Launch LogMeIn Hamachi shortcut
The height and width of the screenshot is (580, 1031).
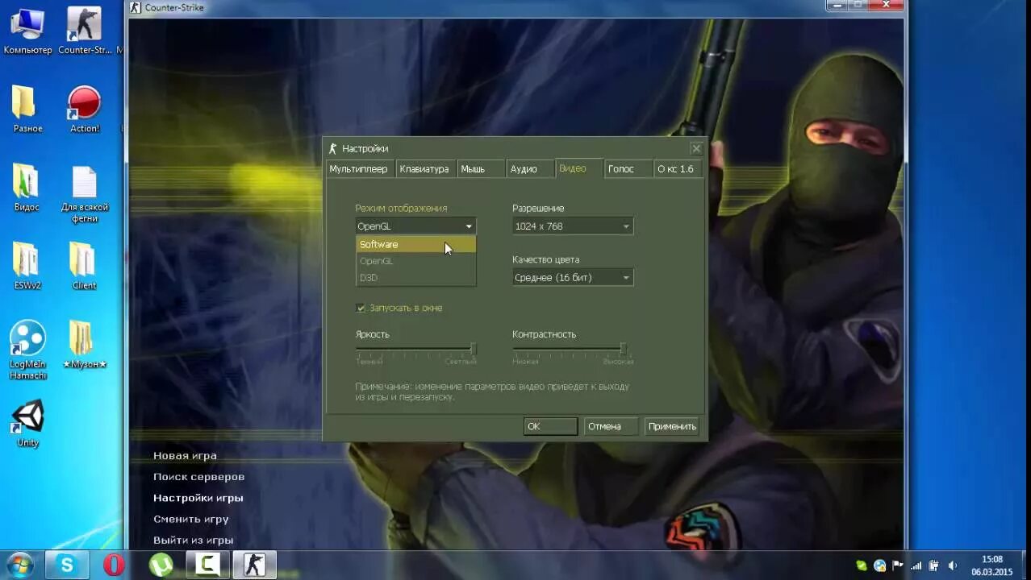point(27,350)
